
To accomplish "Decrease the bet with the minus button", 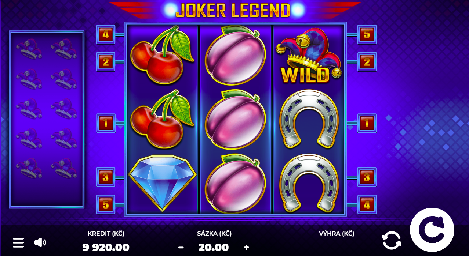I will click(x=181, y=247).
